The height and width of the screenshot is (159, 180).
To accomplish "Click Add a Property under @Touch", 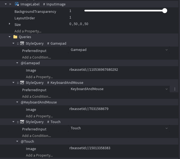I will coord(39,155).
